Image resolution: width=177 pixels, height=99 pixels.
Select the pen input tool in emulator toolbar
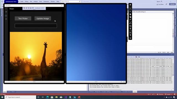(x=130, y=20)
